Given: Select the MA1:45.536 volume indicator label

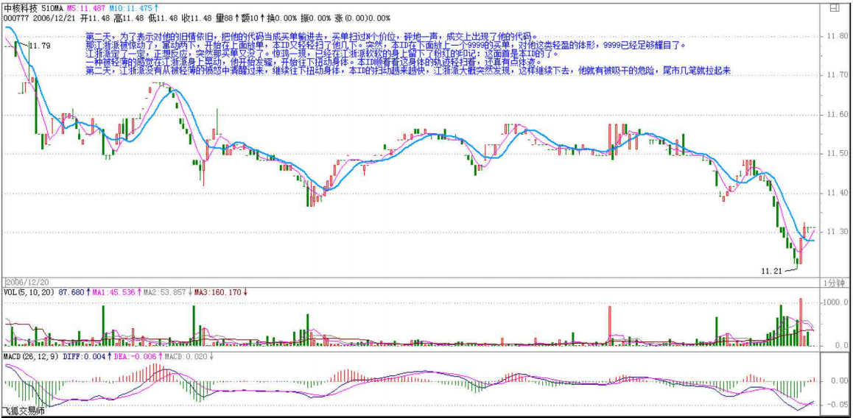Looking at the screenshot, I should 110,292.
